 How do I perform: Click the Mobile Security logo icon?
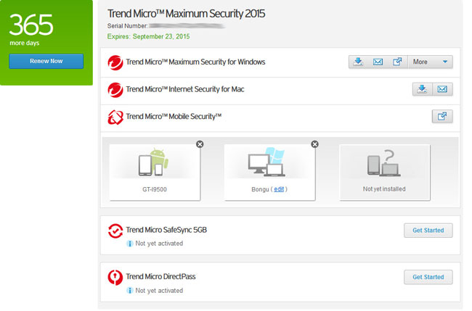click(x=115, y=117)
